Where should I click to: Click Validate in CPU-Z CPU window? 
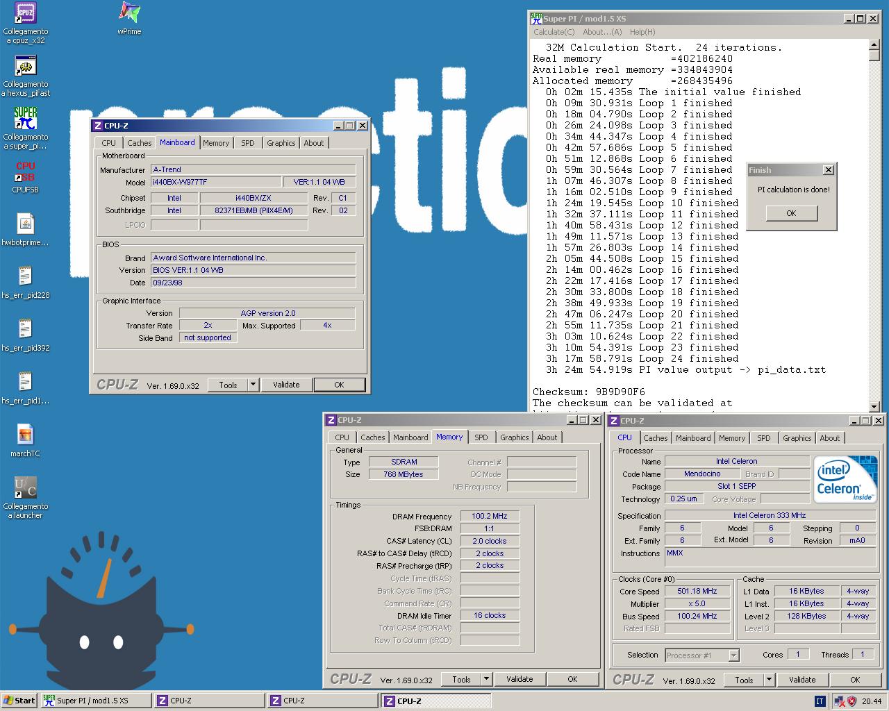802,680
